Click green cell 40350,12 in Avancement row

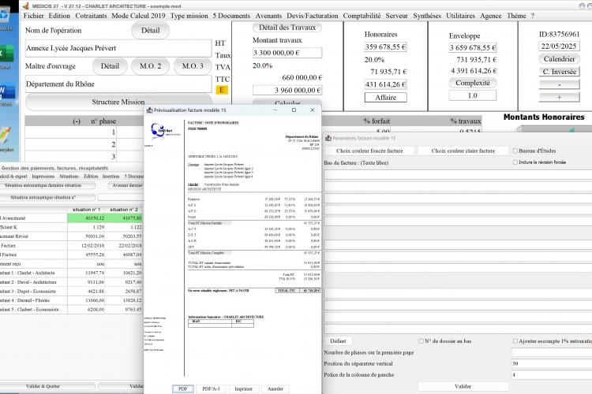pos(86,218)
